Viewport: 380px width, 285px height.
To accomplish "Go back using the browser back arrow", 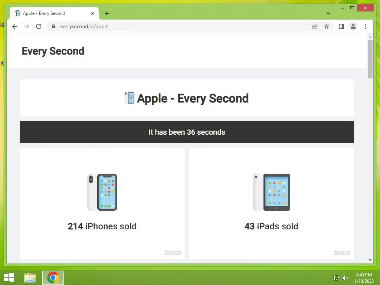I will 15,26.
